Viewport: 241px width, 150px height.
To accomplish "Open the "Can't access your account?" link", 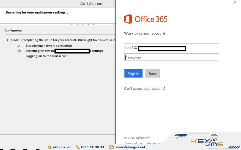I will click(145, 88).
